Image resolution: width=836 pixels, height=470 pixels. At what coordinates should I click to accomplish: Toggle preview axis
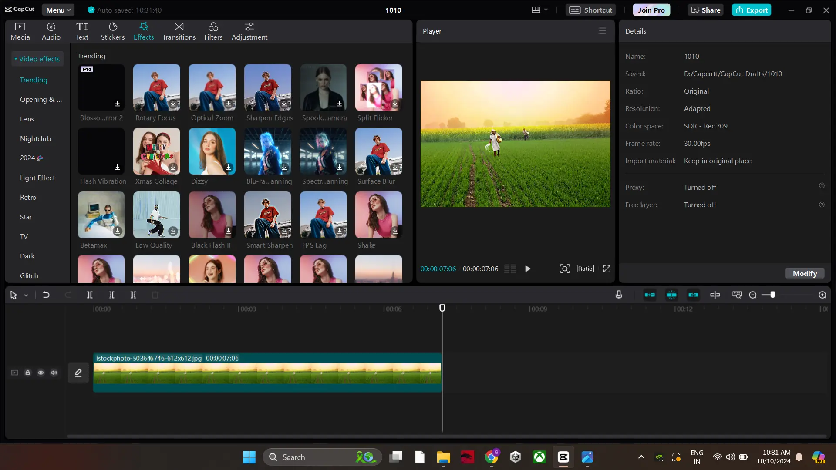click(x=715, y=295)
